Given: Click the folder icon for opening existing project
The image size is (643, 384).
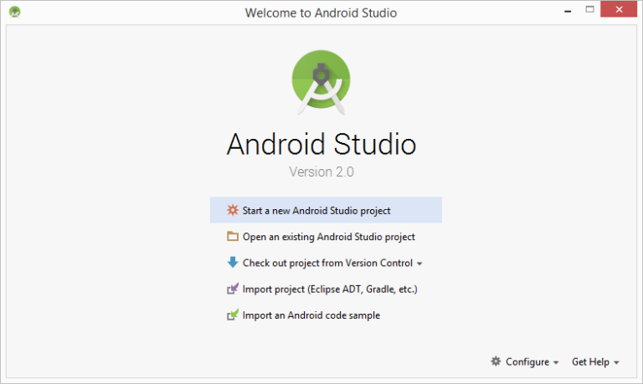Looking at the screenshot, I should (x=233, y=237).
